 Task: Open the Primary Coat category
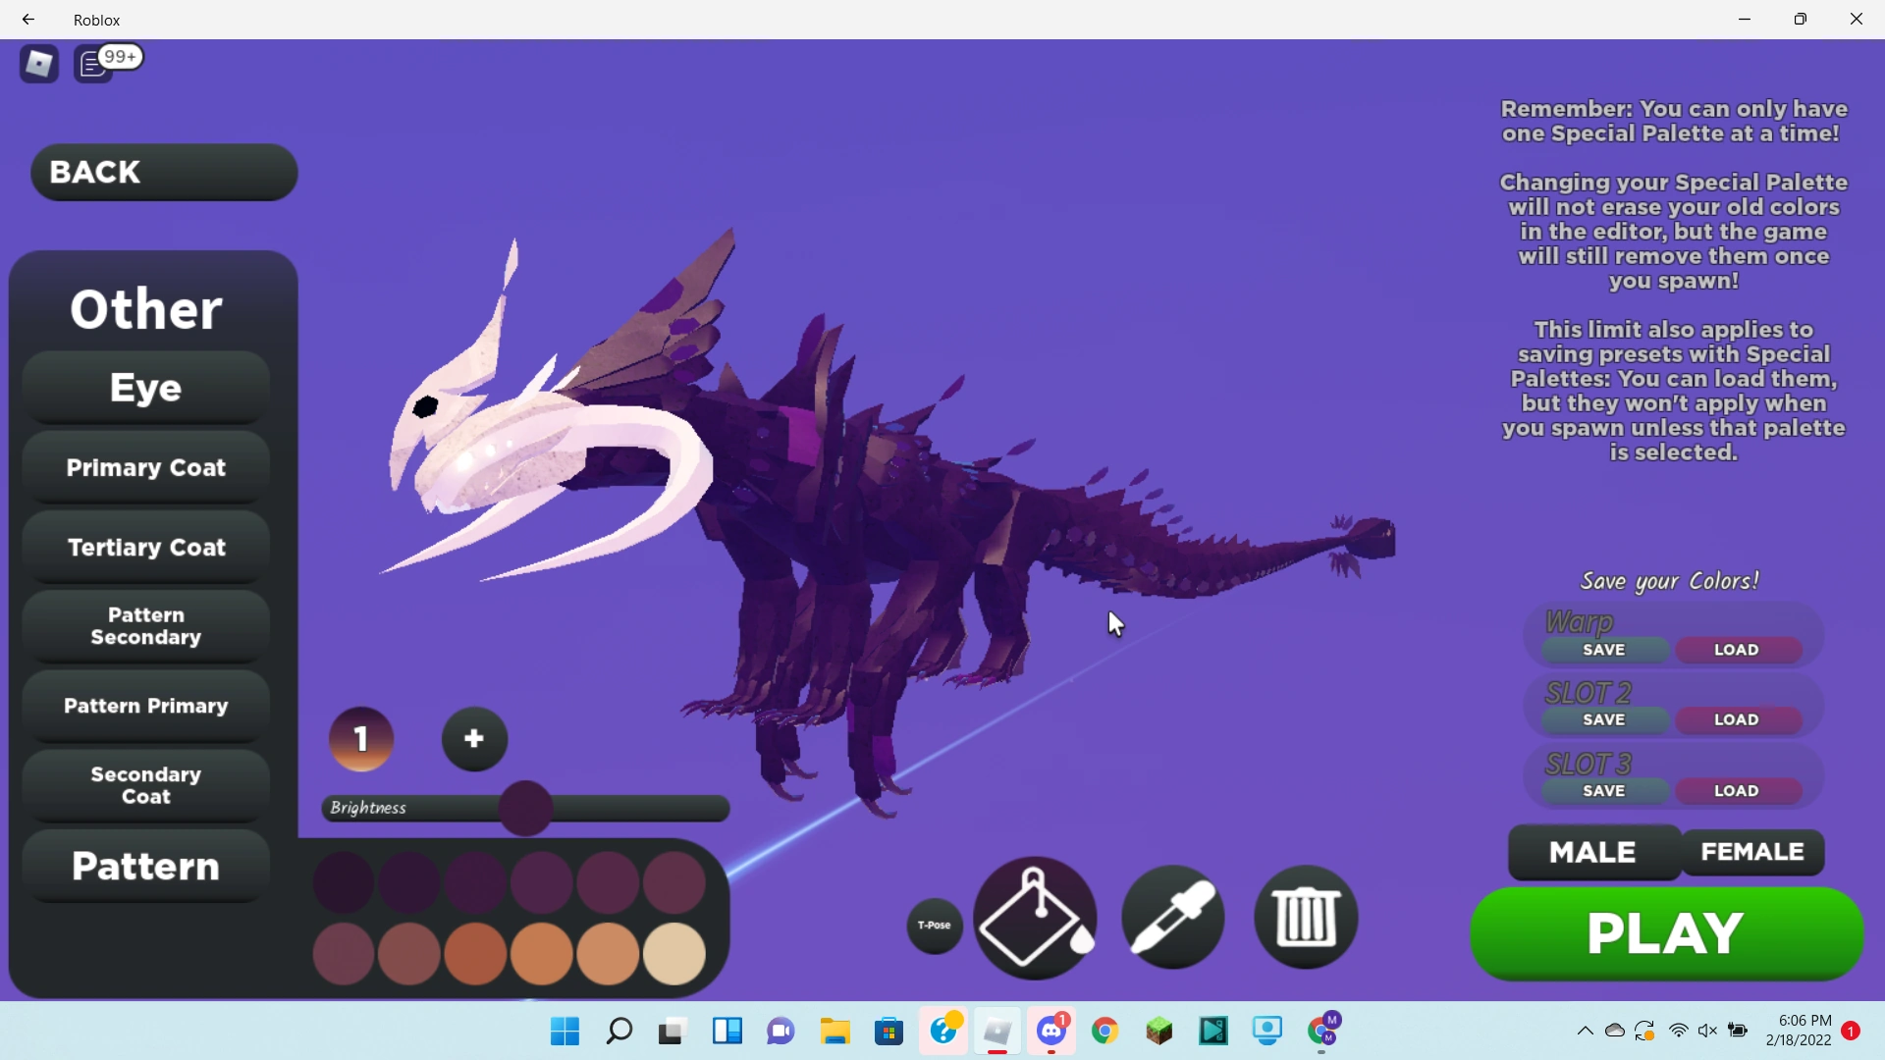coord(145,468)
